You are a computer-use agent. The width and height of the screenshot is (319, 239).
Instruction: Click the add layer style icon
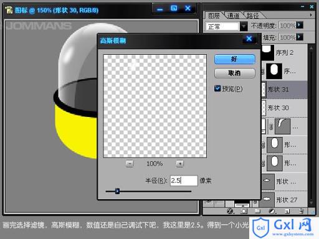(x=230, y=211)
